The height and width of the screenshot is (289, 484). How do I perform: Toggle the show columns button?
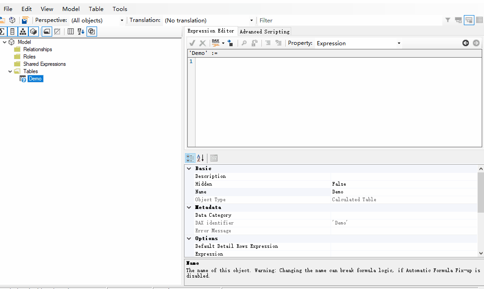12,32
